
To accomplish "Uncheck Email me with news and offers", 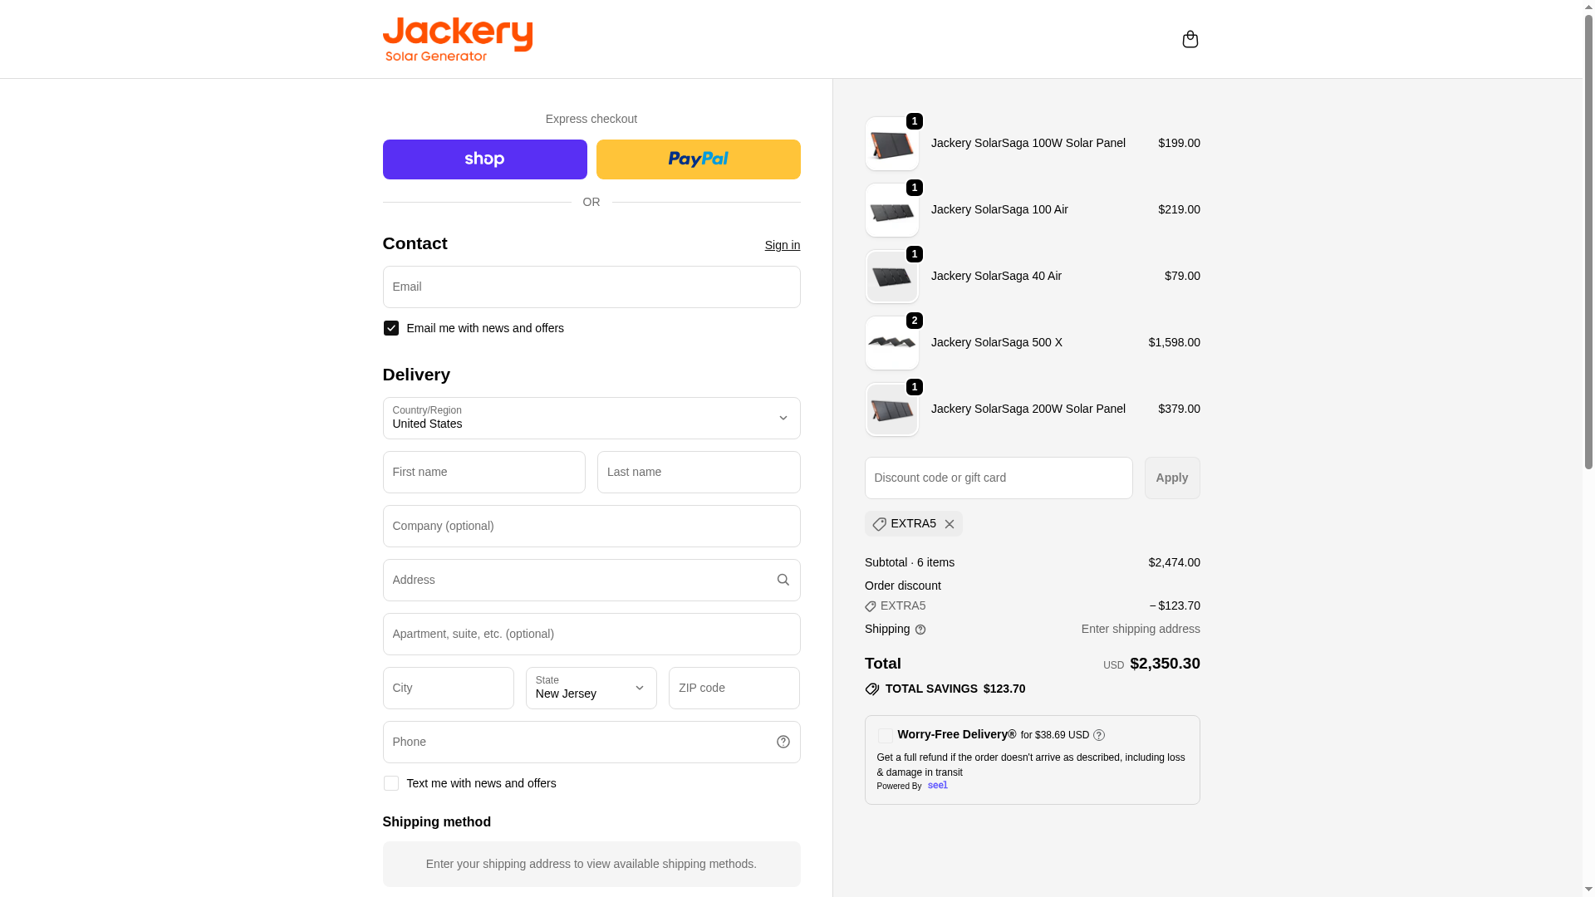I will pyautogui.click(x=391, y=328).
